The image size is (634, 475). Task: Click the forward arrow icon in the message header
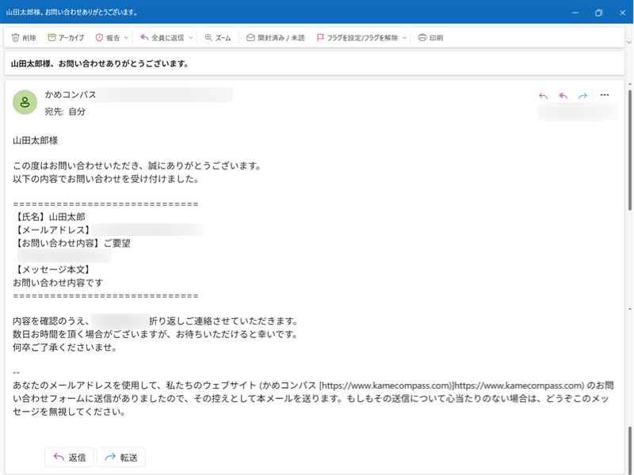point(582,96)
